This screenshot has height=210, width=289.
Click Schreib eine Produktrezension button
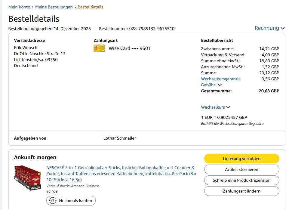(x=241, y=180)
